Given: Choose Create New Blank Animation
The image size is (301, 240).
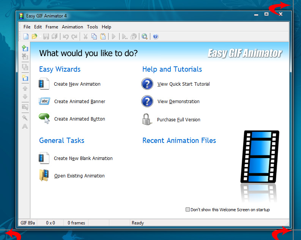Looking at the screenshot, I should [x=83, y=158].
